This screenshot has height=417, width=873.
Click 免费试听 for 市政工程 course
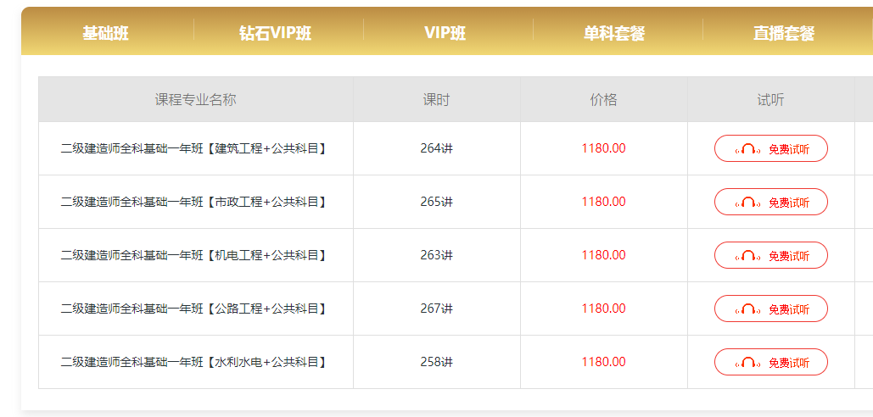tap(771, 202)
